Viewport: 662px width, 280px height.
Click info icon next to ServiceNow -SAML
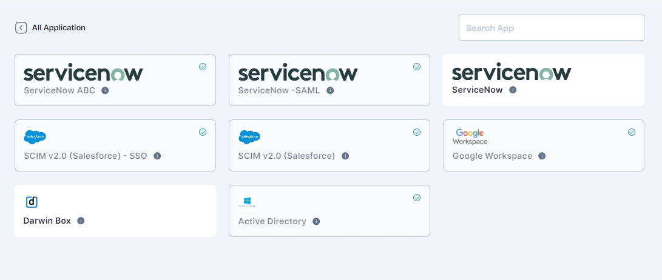pos(330,90)
